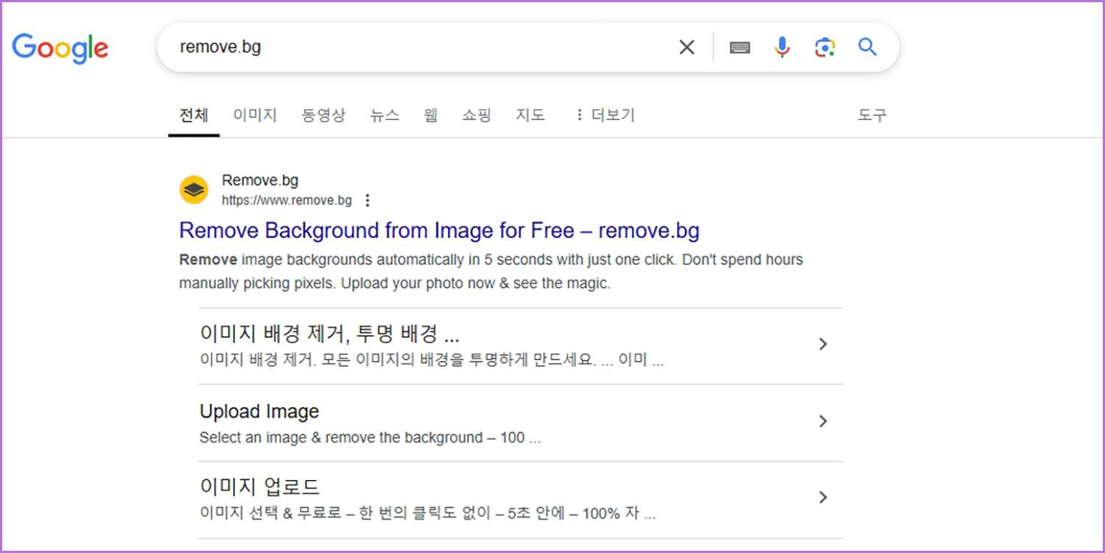Open the Upload Image sitelink
The height and width of the screenshot is (553, 1105).
coord(259,411)
